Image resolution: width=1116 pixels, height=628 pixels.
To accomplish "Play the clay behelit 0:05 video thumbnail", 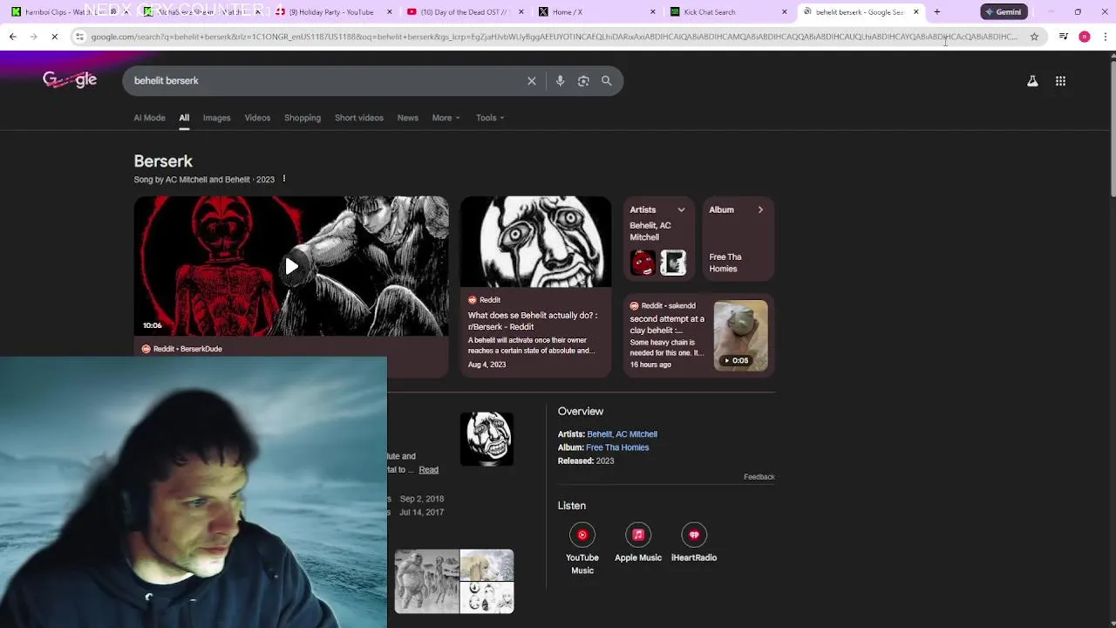I will pos(740,336).
